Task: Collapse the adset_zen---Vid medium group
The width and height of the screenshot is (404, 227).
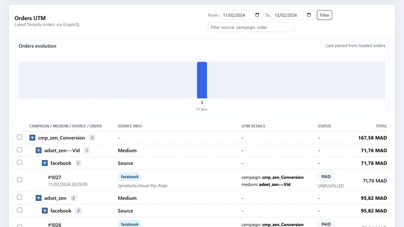Action: point(38,150)
